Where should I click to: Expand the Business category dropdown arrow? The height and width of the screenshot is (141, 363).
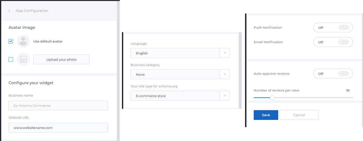(x=225, y=74)
